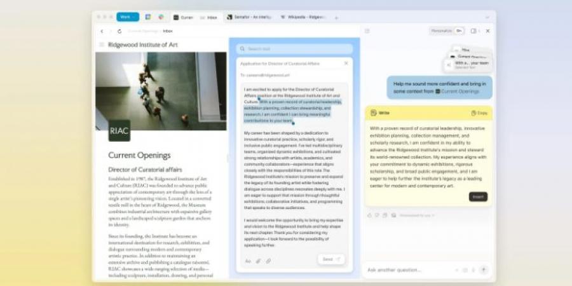Image resolution: width=572 pixels, height=286 pixels.
Task: Click the attachment icon in the ask bar
Action: click(x=465, y=270)
